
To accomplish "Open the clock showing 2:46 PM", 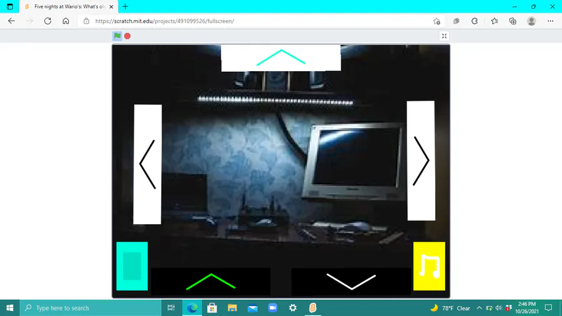I will click(527, 308).
